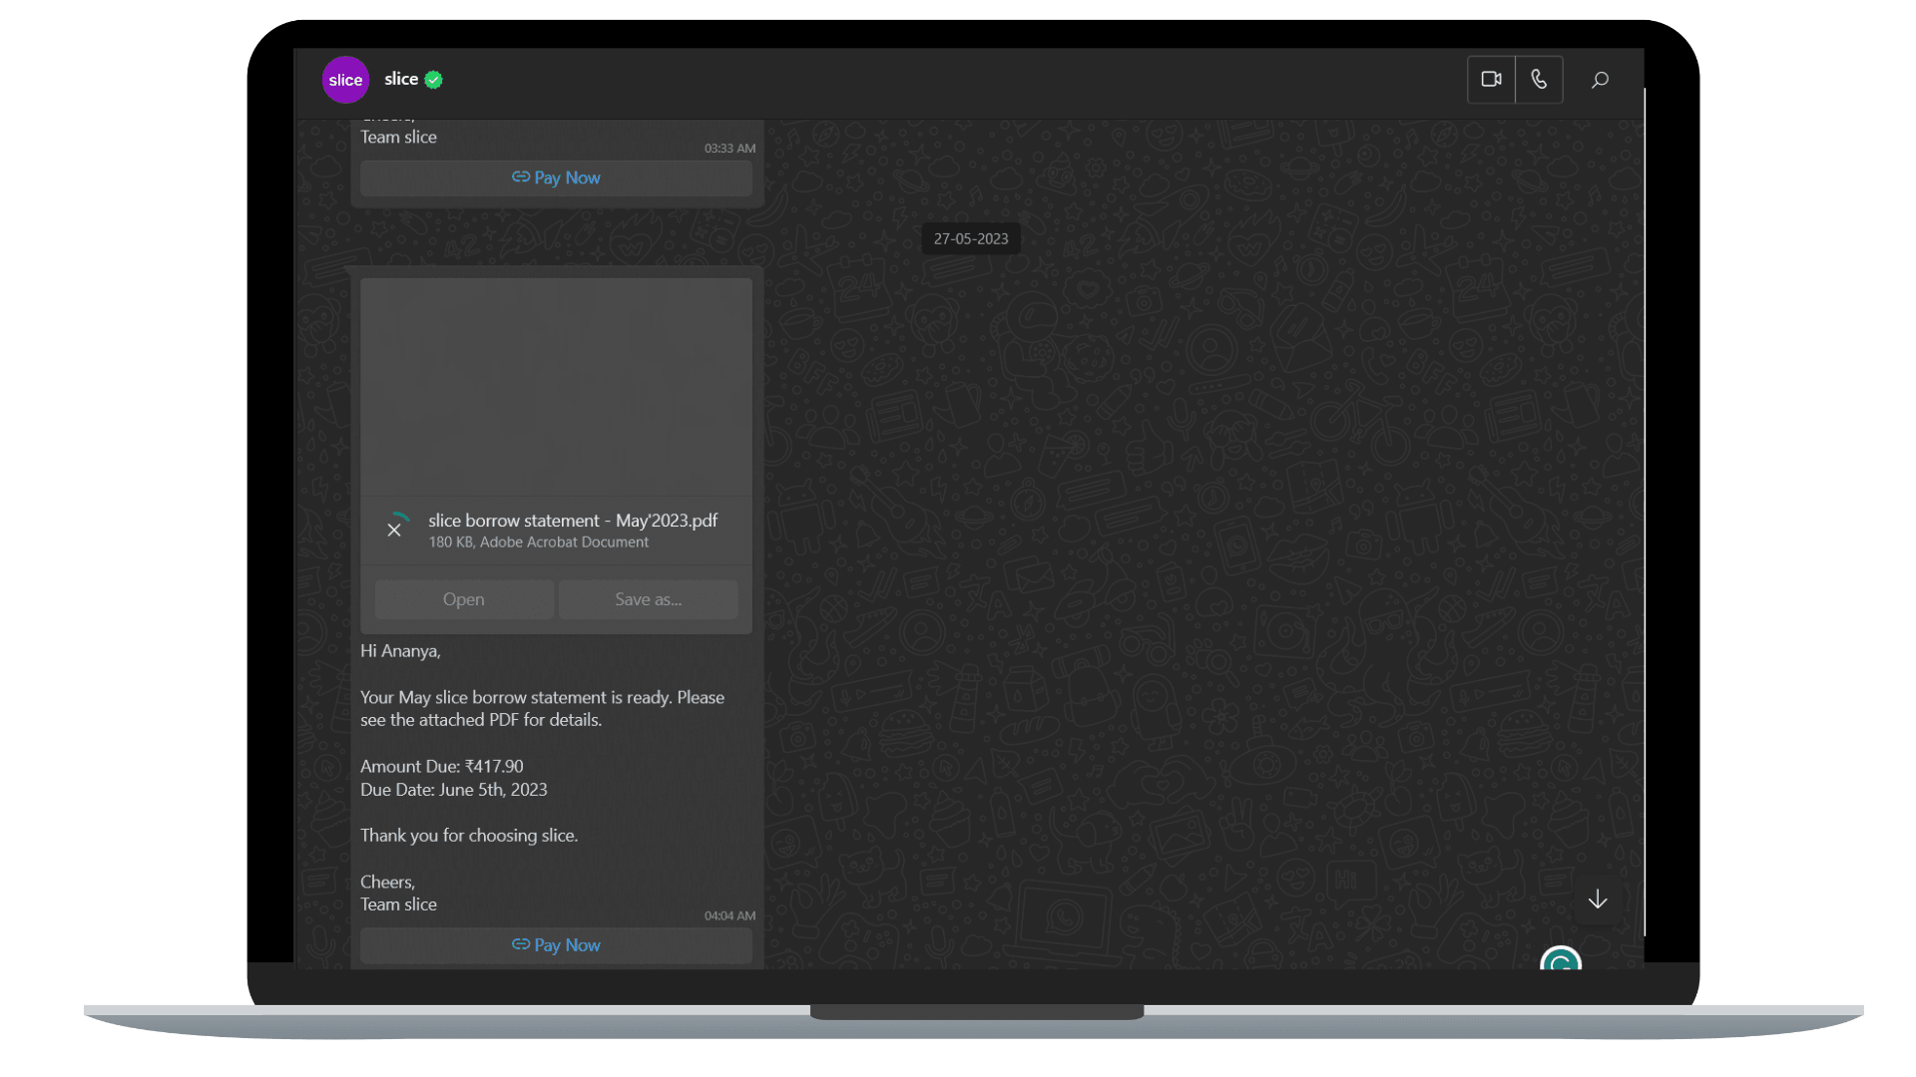Click the Grammarly icon at bottom right
1916x1077 pixels.
pos(1561,964)
